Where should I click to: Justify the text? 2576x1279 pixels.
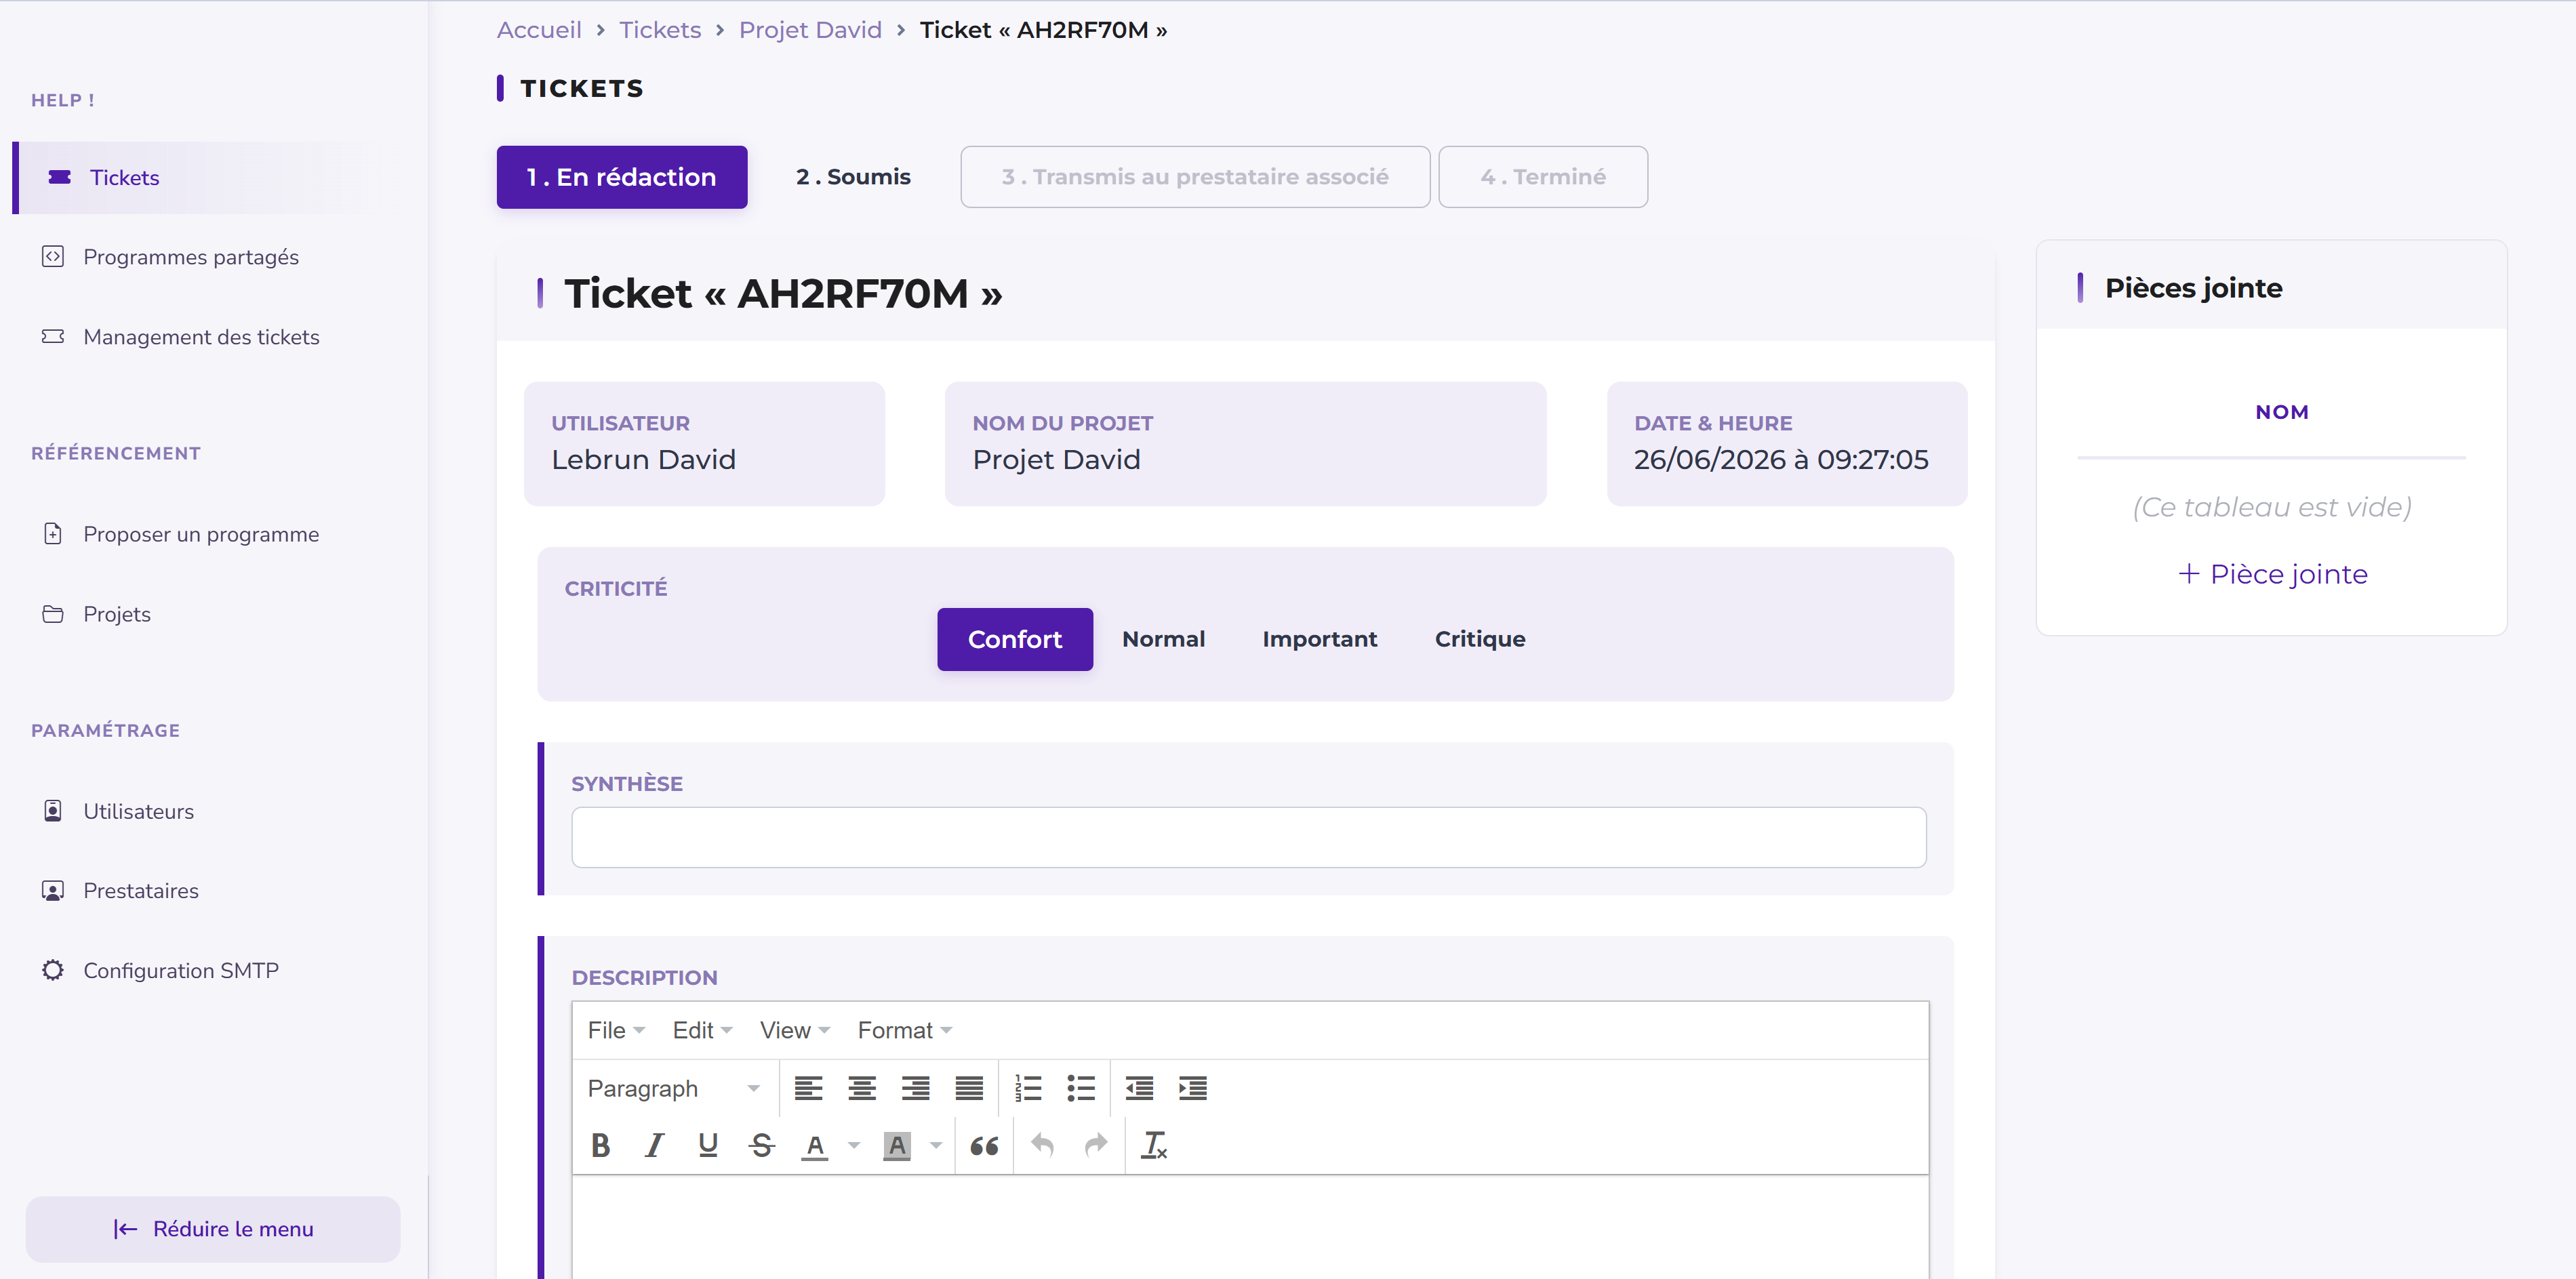pyautogui.click(x=969, y=1088)
